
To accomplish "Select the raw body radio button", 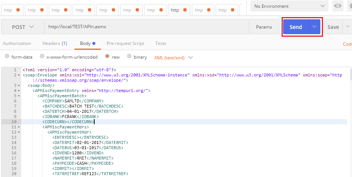I will coord(107,56).
